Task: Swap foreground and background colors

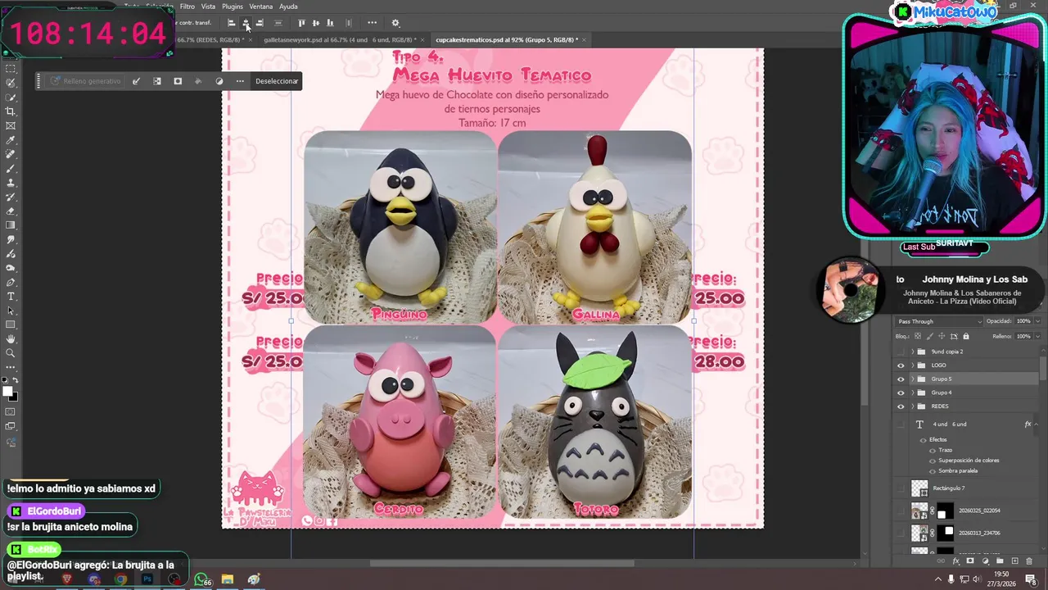Action: click(16, 380)
